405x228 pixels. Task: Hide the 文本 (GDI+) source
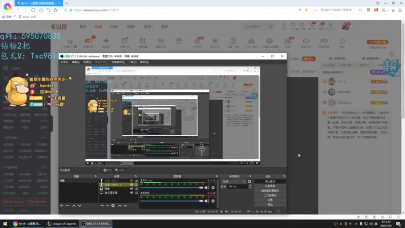coord(132,181)
